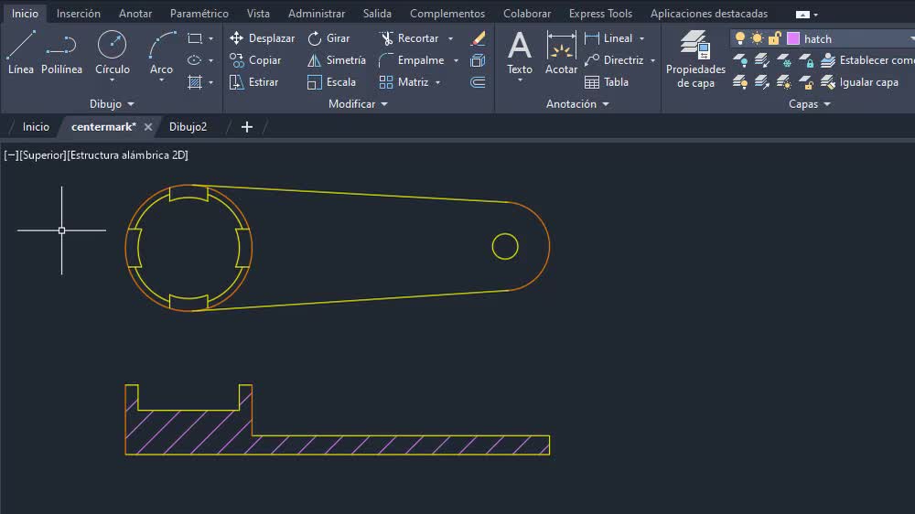This screenshot has height=514, width=915.
Task: Open Empalme dropdown arrow
Action: pyautogui.click(x=456, y=60)
